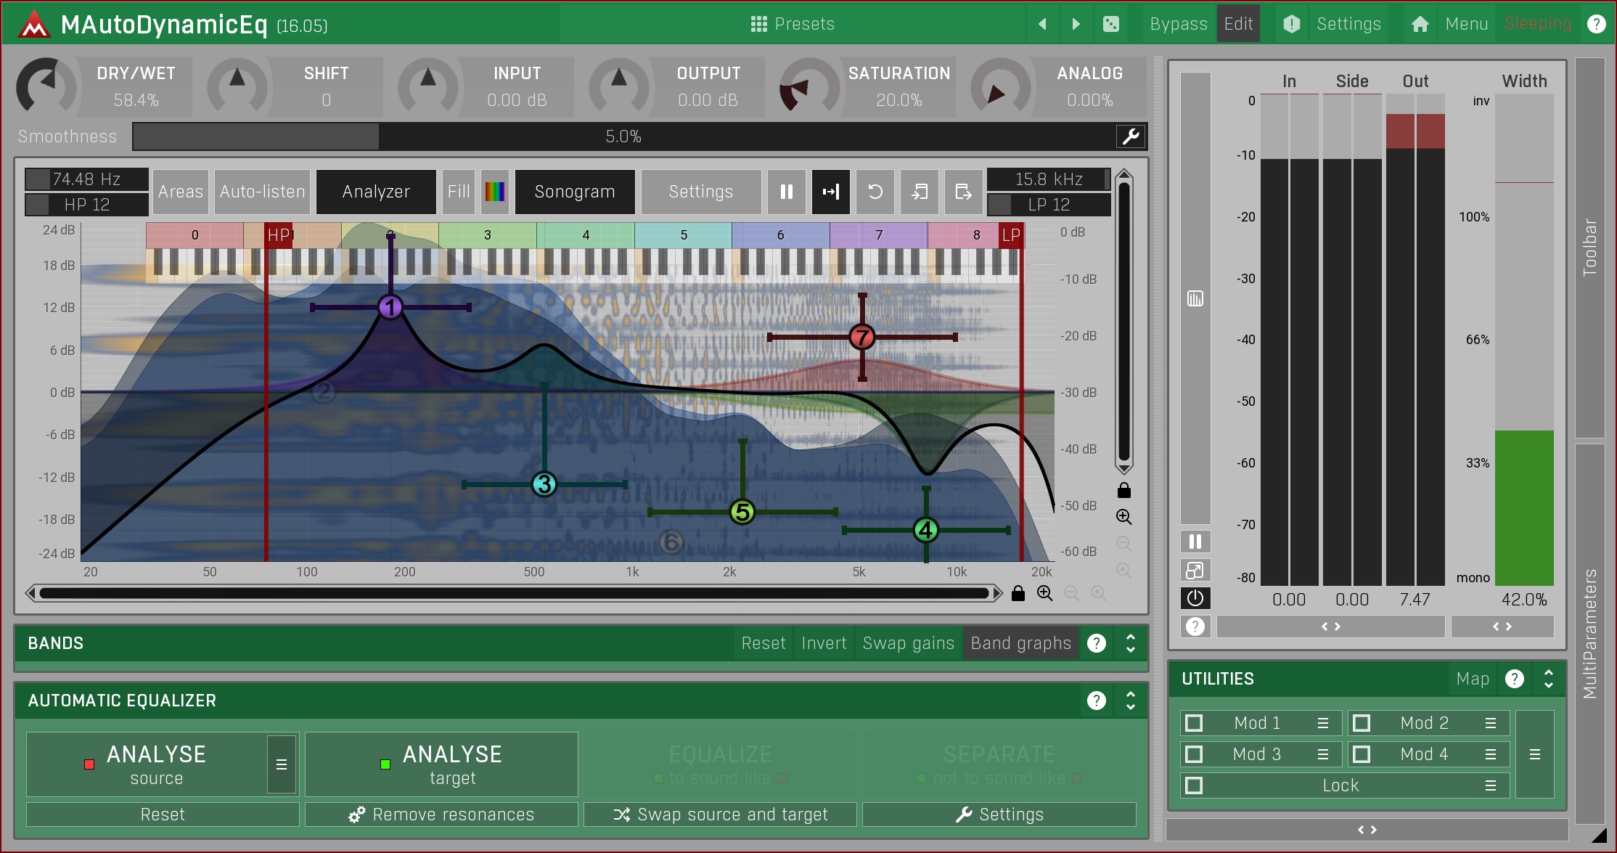Viewport: 1617px width, 853px height.
Task: Toggle the Bypass button
Action: coord(1179,24)
